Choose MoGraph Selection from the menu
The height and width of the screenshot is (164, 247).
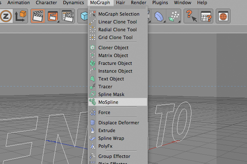[x=118, y=14]
